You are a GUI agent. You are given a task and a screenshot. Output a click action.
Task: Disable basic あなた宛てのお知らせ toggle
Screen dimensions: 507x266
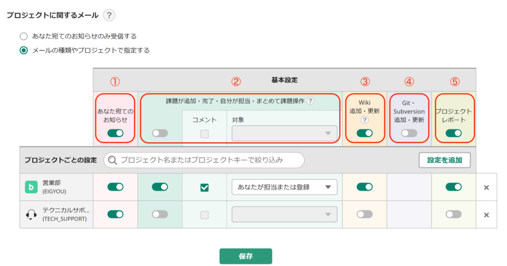tap(115, 133)
